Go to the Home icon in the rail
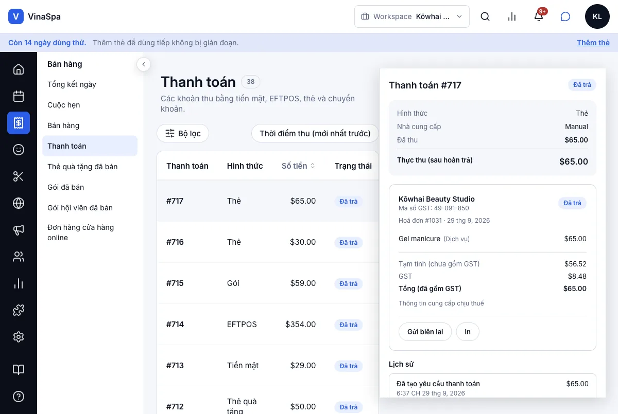Image resolution: width=618 pixels, height=414 pixels. [19, 69]
